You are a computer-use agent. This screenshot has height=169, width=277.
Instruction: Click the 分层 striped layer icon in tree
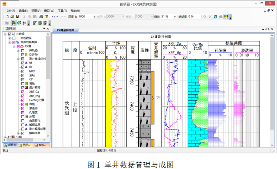pos(26,117)
